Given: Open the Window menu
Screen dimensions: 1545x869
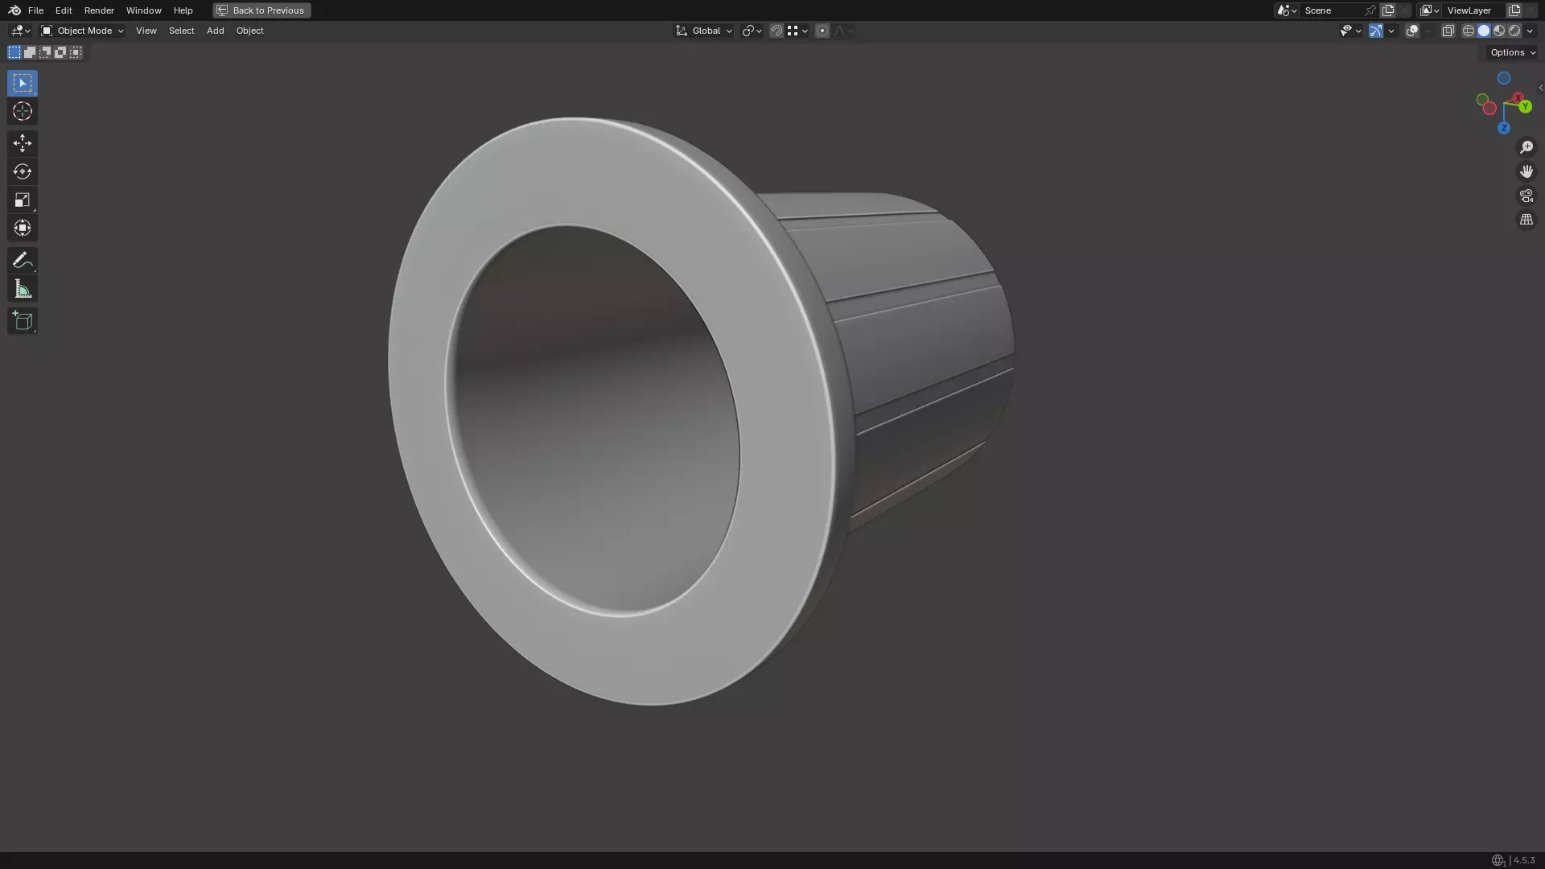Looking at the screenshot, I should coord(143,10).
